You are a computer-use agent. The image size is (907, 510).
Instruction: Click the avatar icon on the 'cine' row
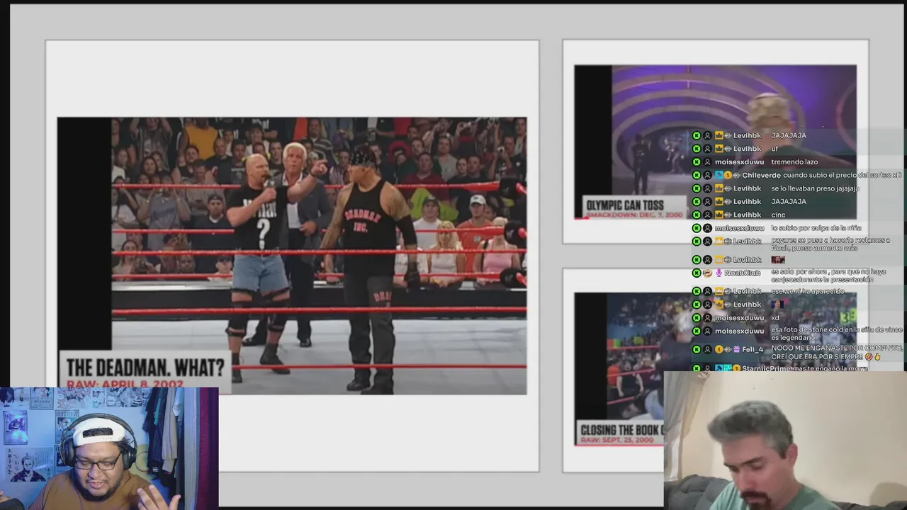(x=707, y=215)
